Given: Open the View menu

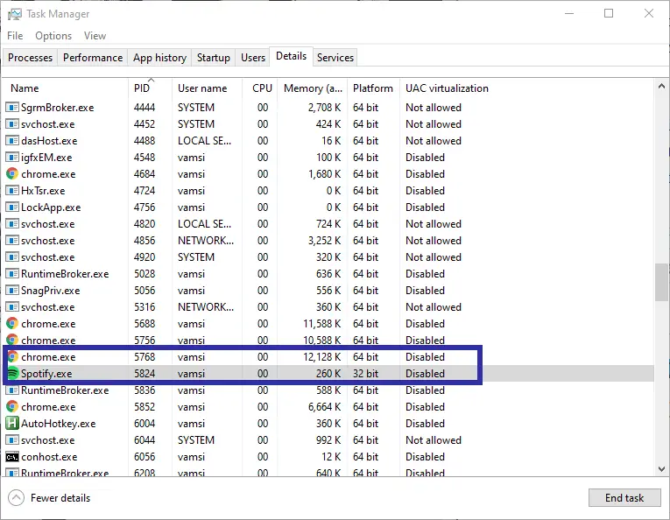Looking at the screenshot, I should tap(95, 36).
